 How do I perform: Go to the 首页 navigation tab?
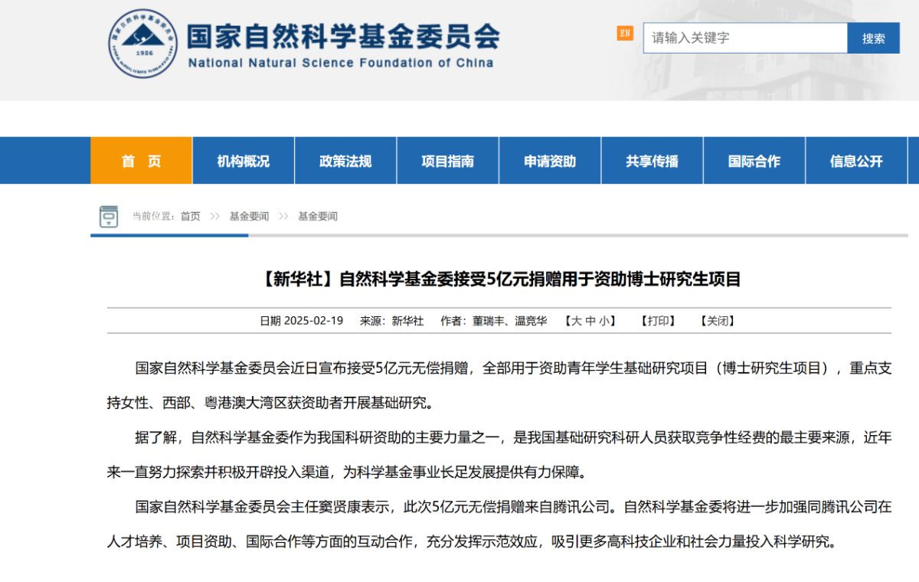coord(142,161)
